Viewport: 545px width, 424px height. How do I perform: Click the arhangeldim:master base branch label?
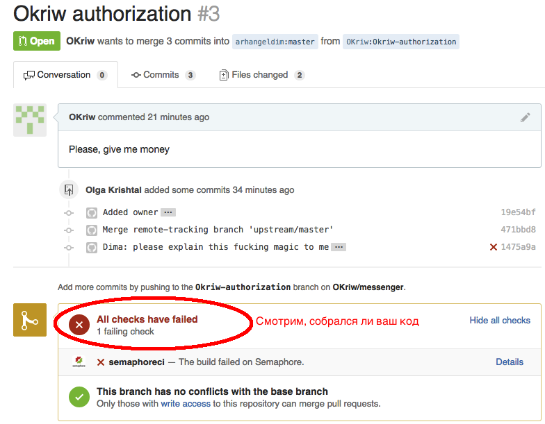pyautogui.click(x=275, y=42)
